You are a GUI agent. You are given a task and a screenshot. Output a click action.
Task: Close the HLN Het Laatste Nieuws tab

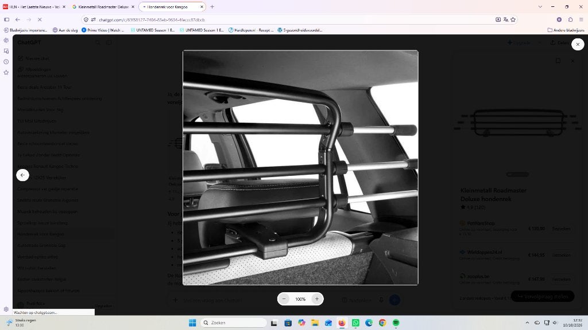click(64, 7)
